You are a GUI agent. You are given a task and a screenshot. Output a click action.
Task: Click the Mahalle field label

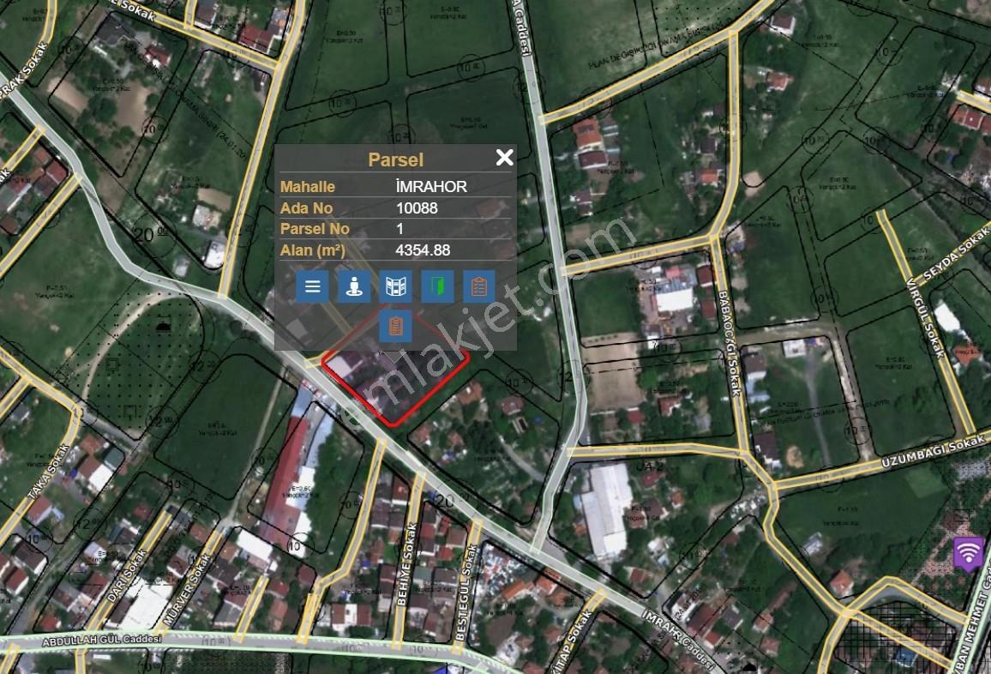[x=308, y=187]
